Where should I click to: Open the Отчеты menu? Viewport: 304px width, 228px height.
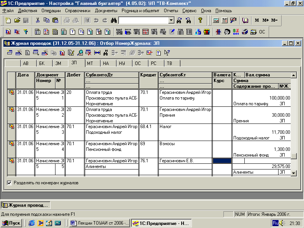(x=171, y=11)
